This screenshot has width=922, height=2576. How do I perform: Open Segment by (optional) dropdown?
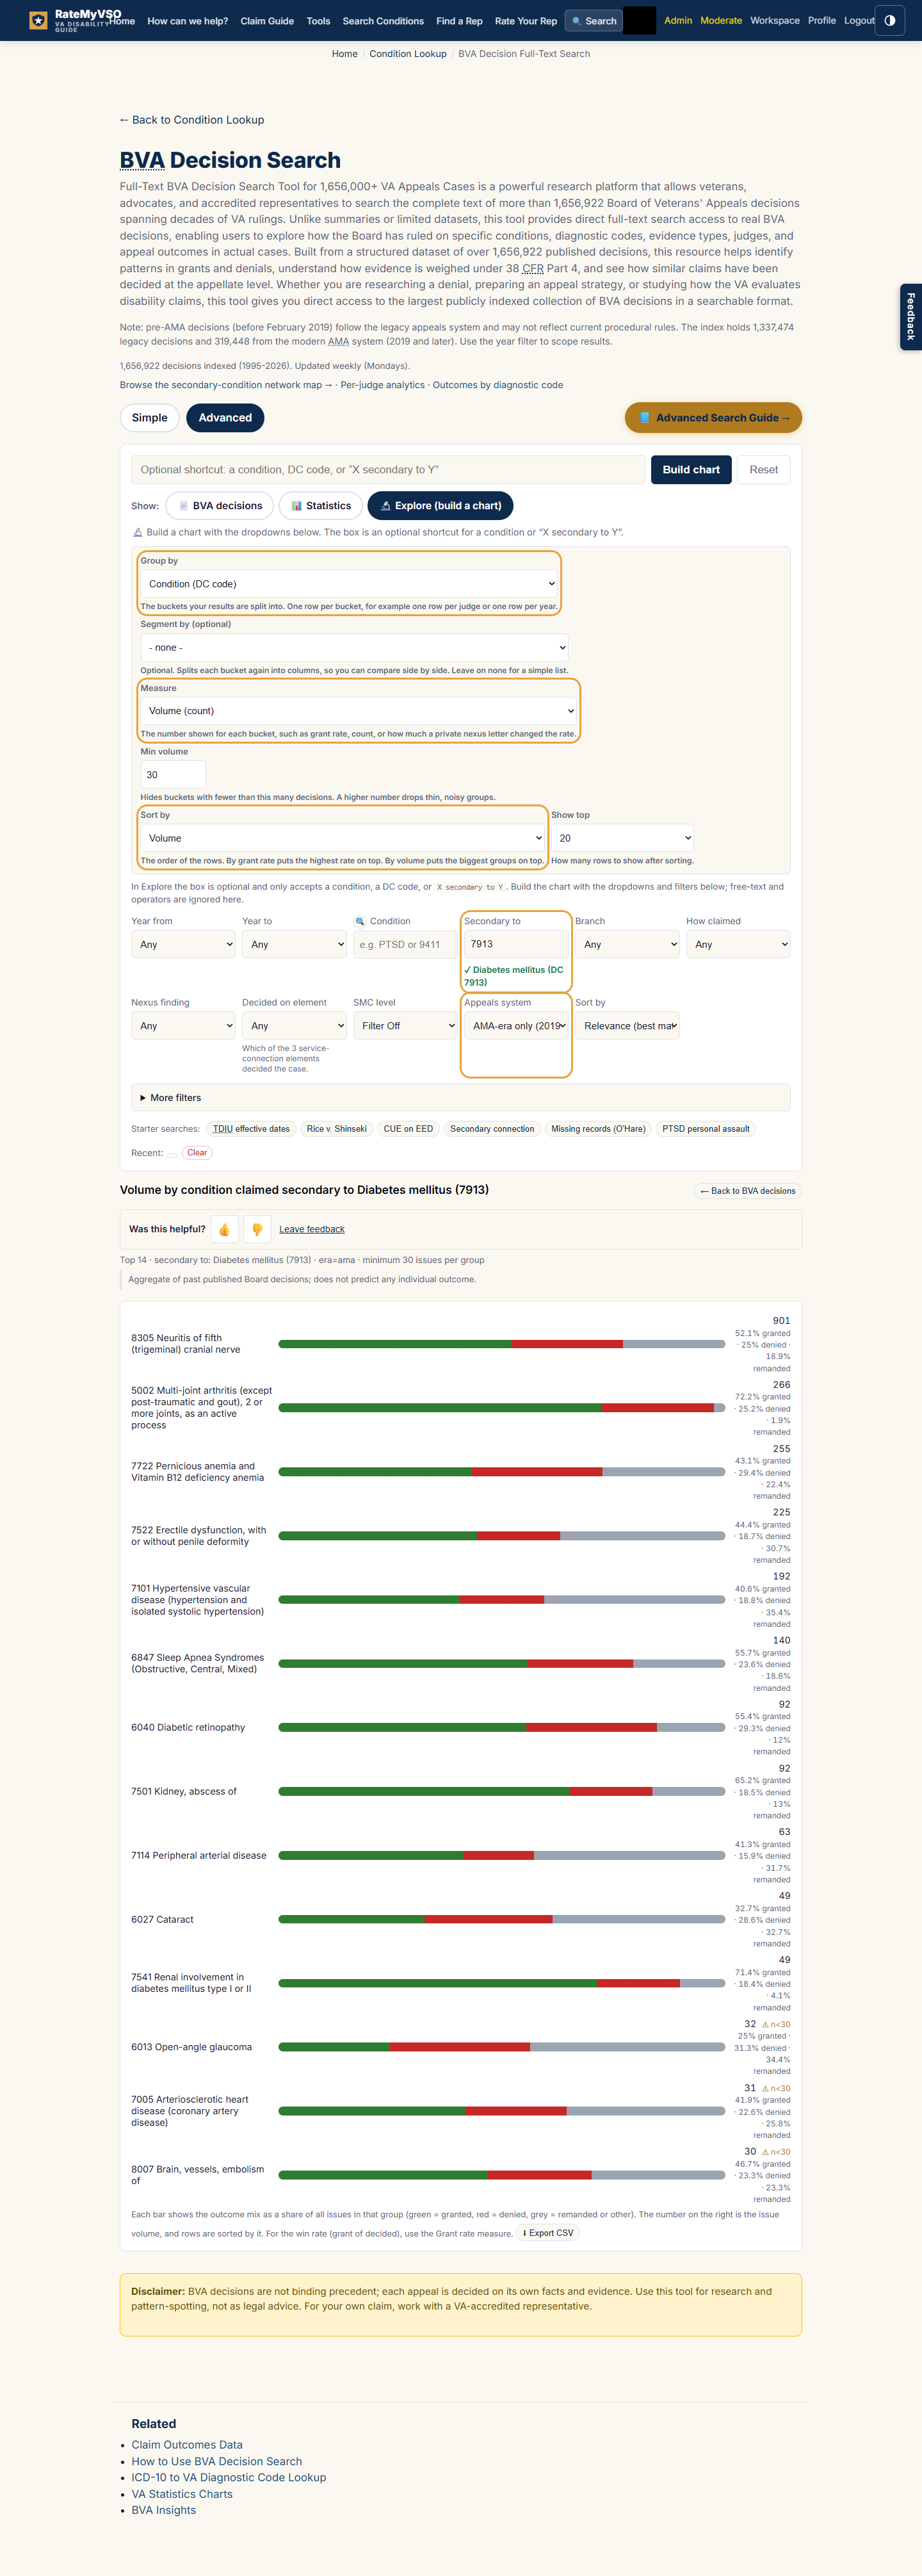(354, 648)
